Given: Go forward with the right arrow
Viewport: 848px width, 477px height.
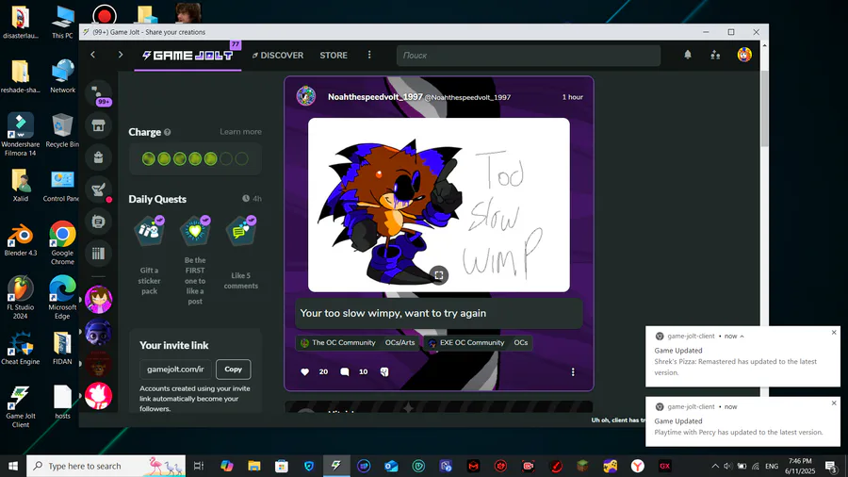Looking at the screenshot, I should pyautogui.click(x=120, y=55).
